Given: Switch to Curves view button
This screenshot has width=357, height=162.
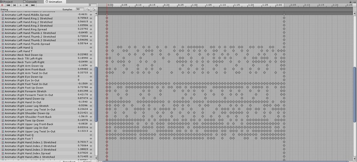Looking at the screenshot, I should [87, 161].
